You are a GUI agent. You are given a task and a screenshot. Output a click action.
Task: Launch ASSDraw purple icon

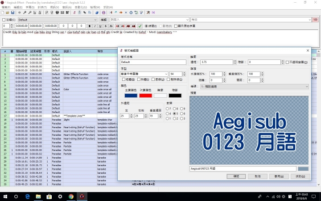(x=103, y=13)
